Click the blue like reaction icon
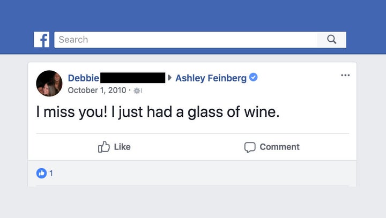This screenshot has height=218, width=386. 41,173
